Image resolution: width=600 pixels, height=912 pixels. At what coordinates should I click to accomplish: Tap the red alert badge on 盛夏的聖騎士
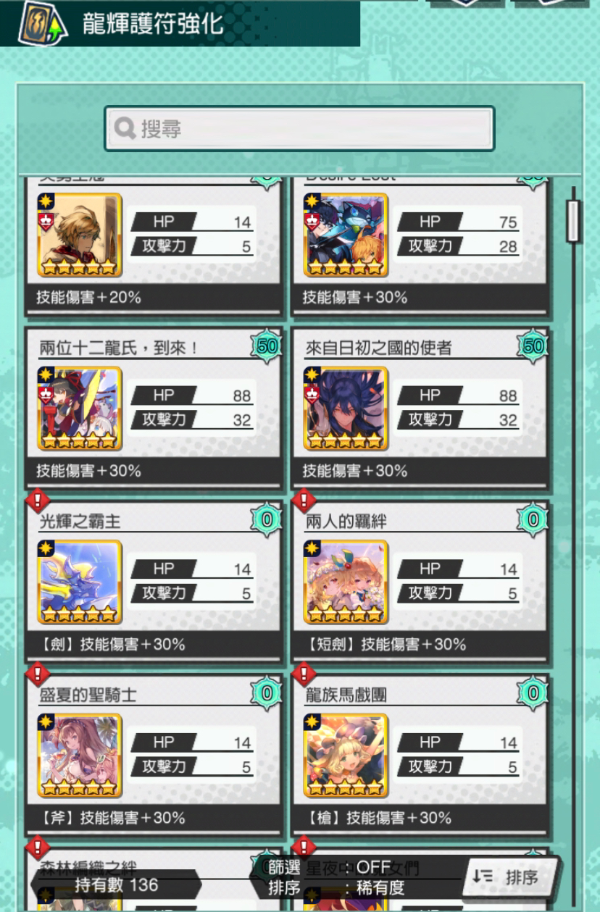pyautogui.click(x=37, y=674)
